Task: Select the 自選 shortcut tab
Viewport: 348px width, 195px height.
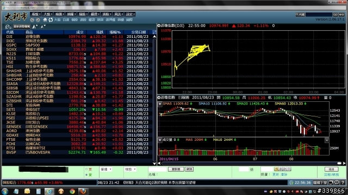Action: click(x=66, y=20)
